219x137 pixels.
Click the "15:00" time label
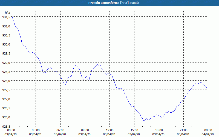pos(134,130)
